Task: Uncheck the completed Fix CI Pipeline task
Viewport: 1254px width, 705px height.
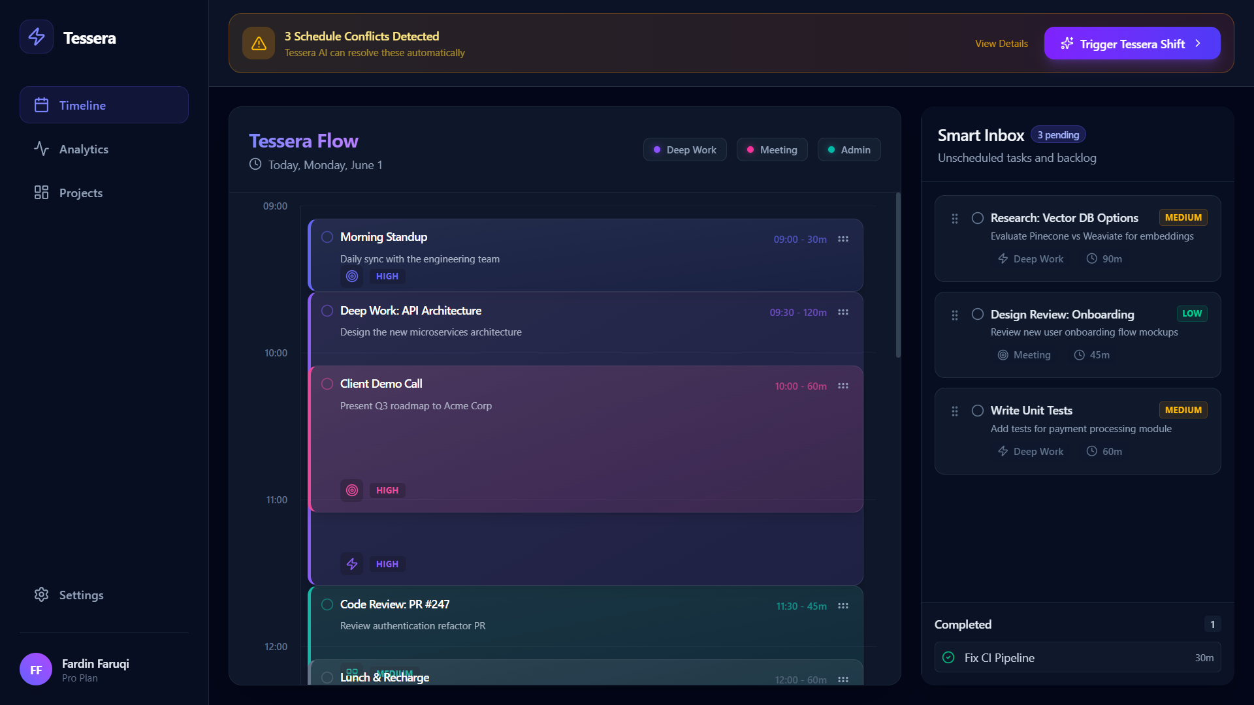Action: tap(948, 657)
